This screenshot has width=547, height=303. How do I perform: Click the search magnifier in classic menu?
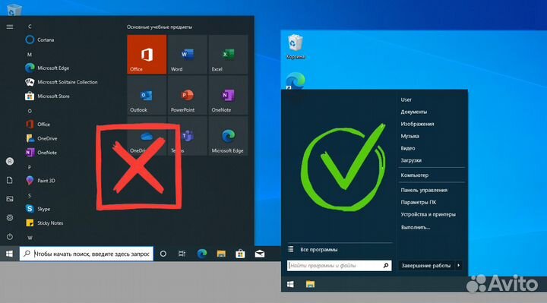[386, 266]
